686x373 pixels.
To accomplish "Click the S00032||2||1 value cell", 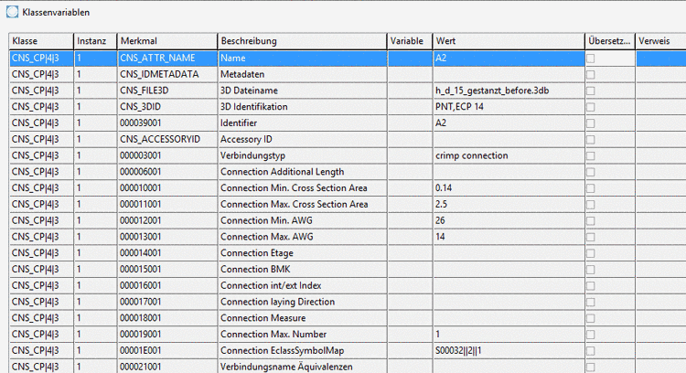I will coord(509,350).
